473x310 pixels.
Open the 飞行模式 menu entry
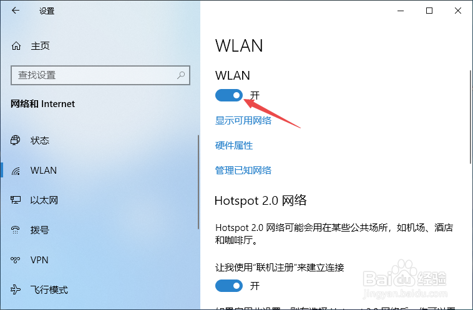pyautogui.click(x=100, y=290)
